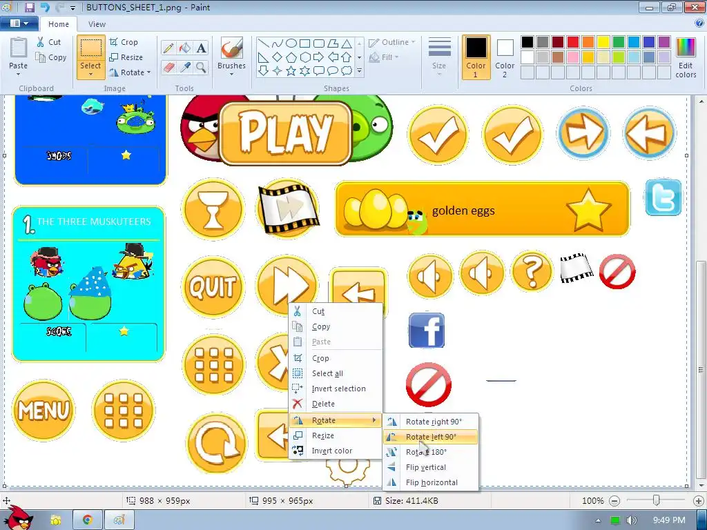Click the Undo arrow in title bar
The height and width of the screenshot is (530, 707).
tap(45, 7)
